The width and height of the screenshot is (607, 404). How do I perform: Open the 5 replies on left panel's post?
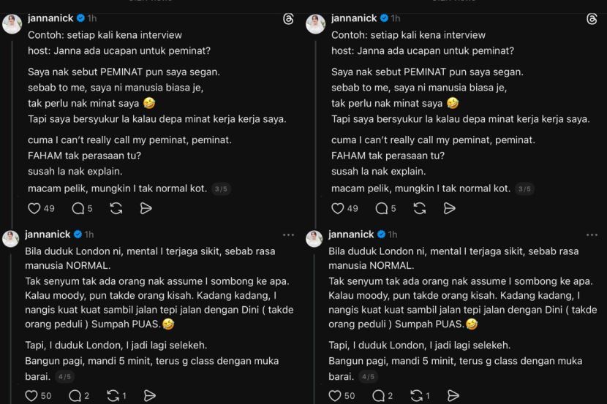[78, 208]
